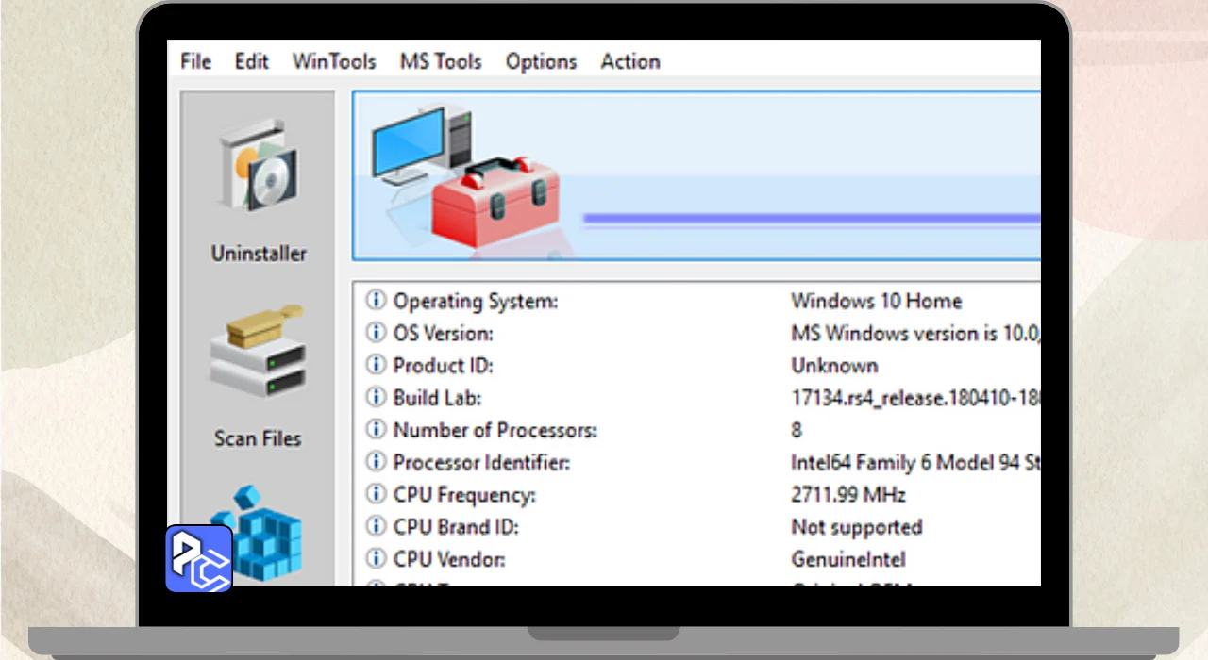The width and height of the screenshot is (1208, 660).
Task: Click the info icon beside Product ID
Action: pyautogui.click(x=377, y=365)
